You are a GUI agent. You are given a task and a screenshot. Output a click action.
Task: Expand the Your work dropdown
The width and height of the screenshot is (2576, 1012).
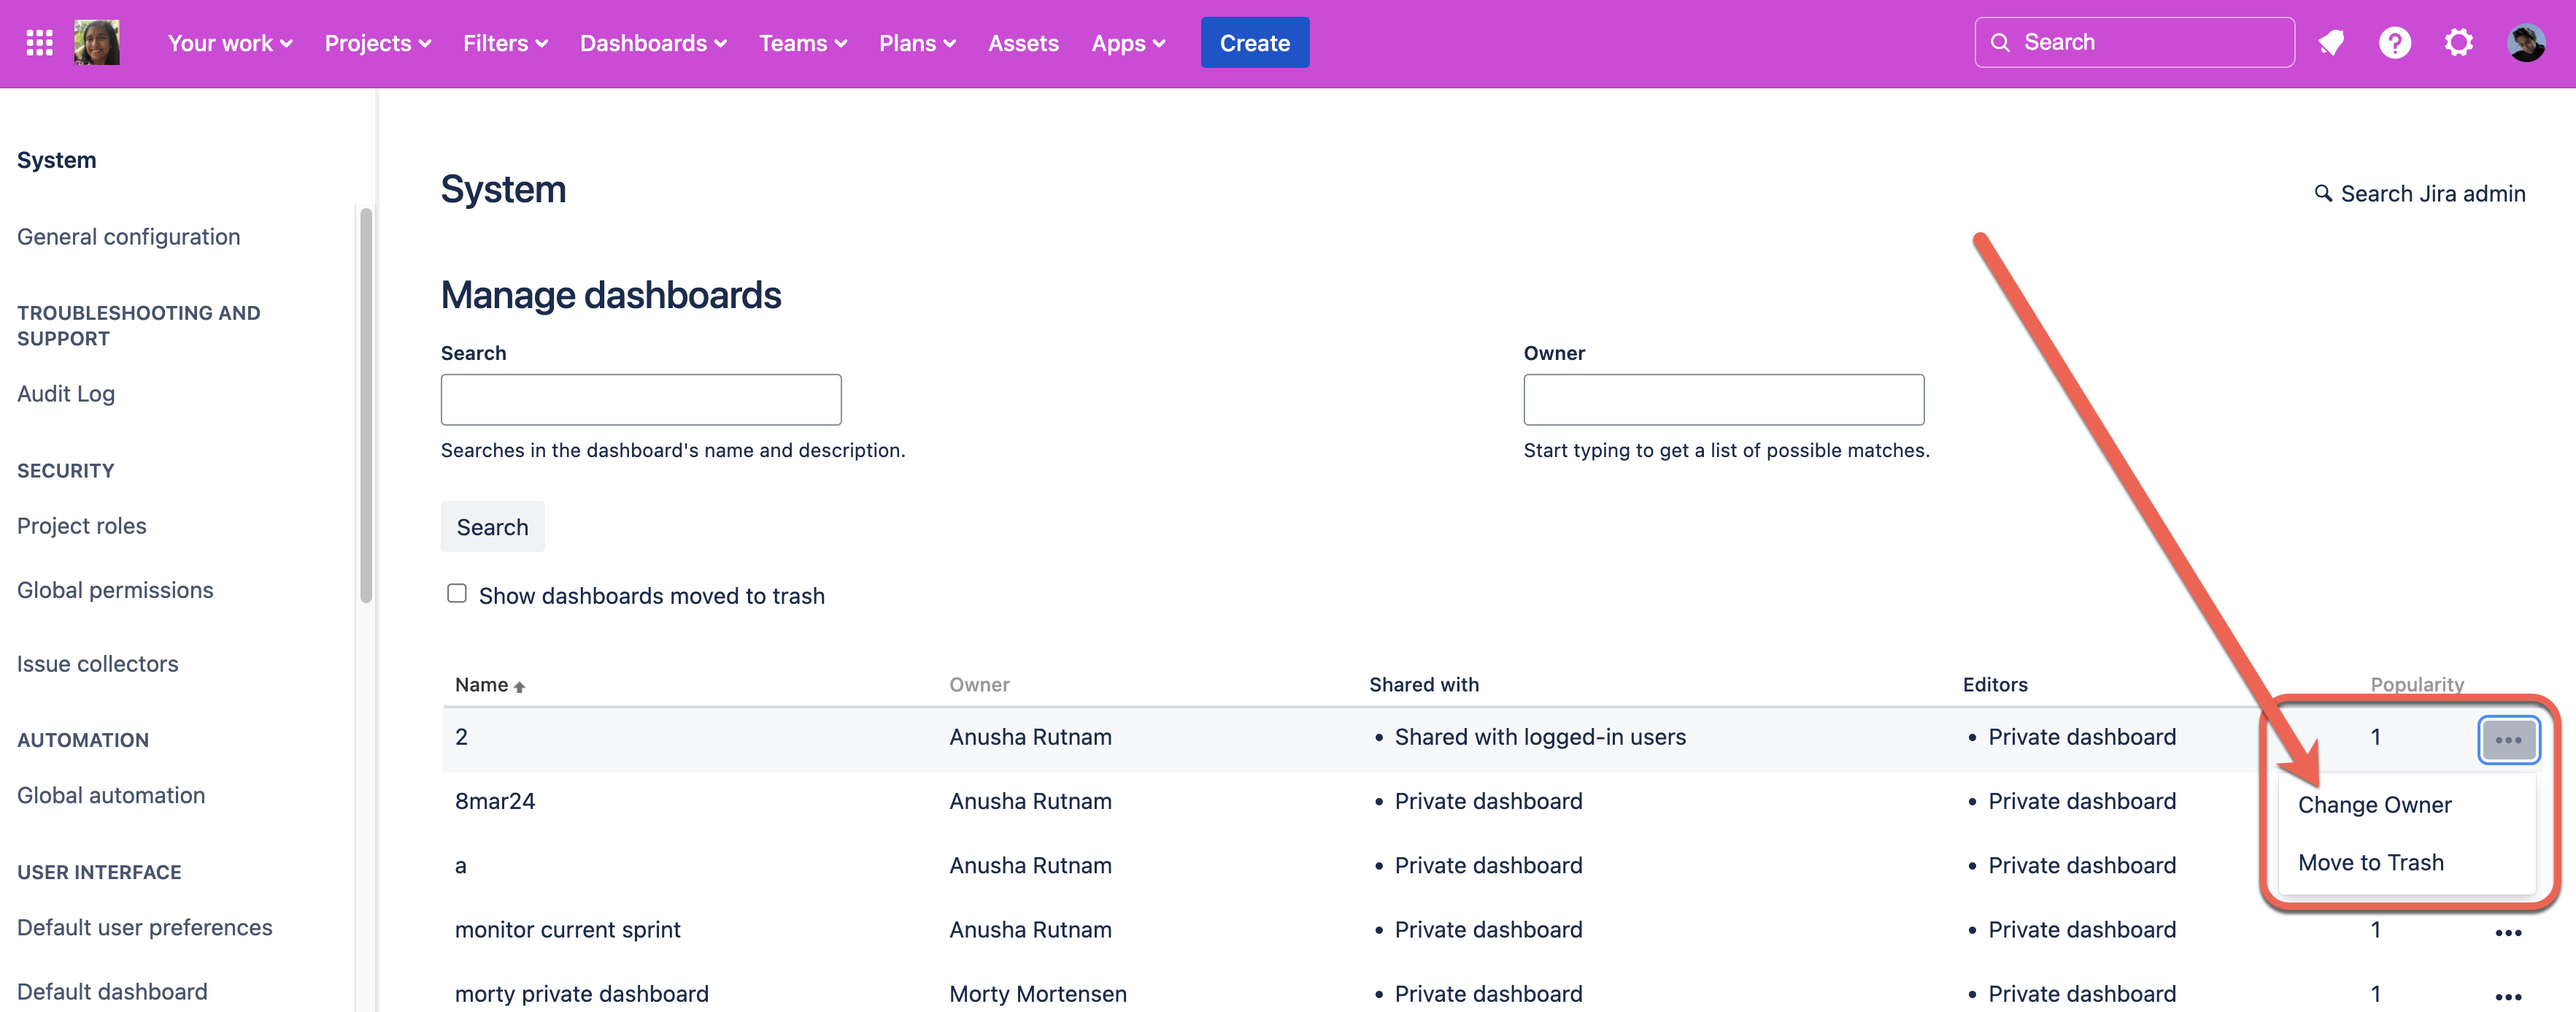pos(229,43)
